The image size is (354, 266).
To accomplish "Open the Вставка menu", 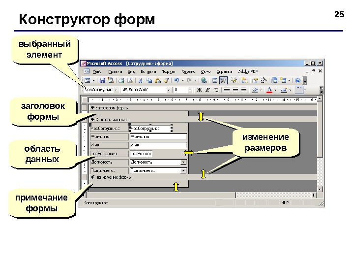I will coord(148,71).
